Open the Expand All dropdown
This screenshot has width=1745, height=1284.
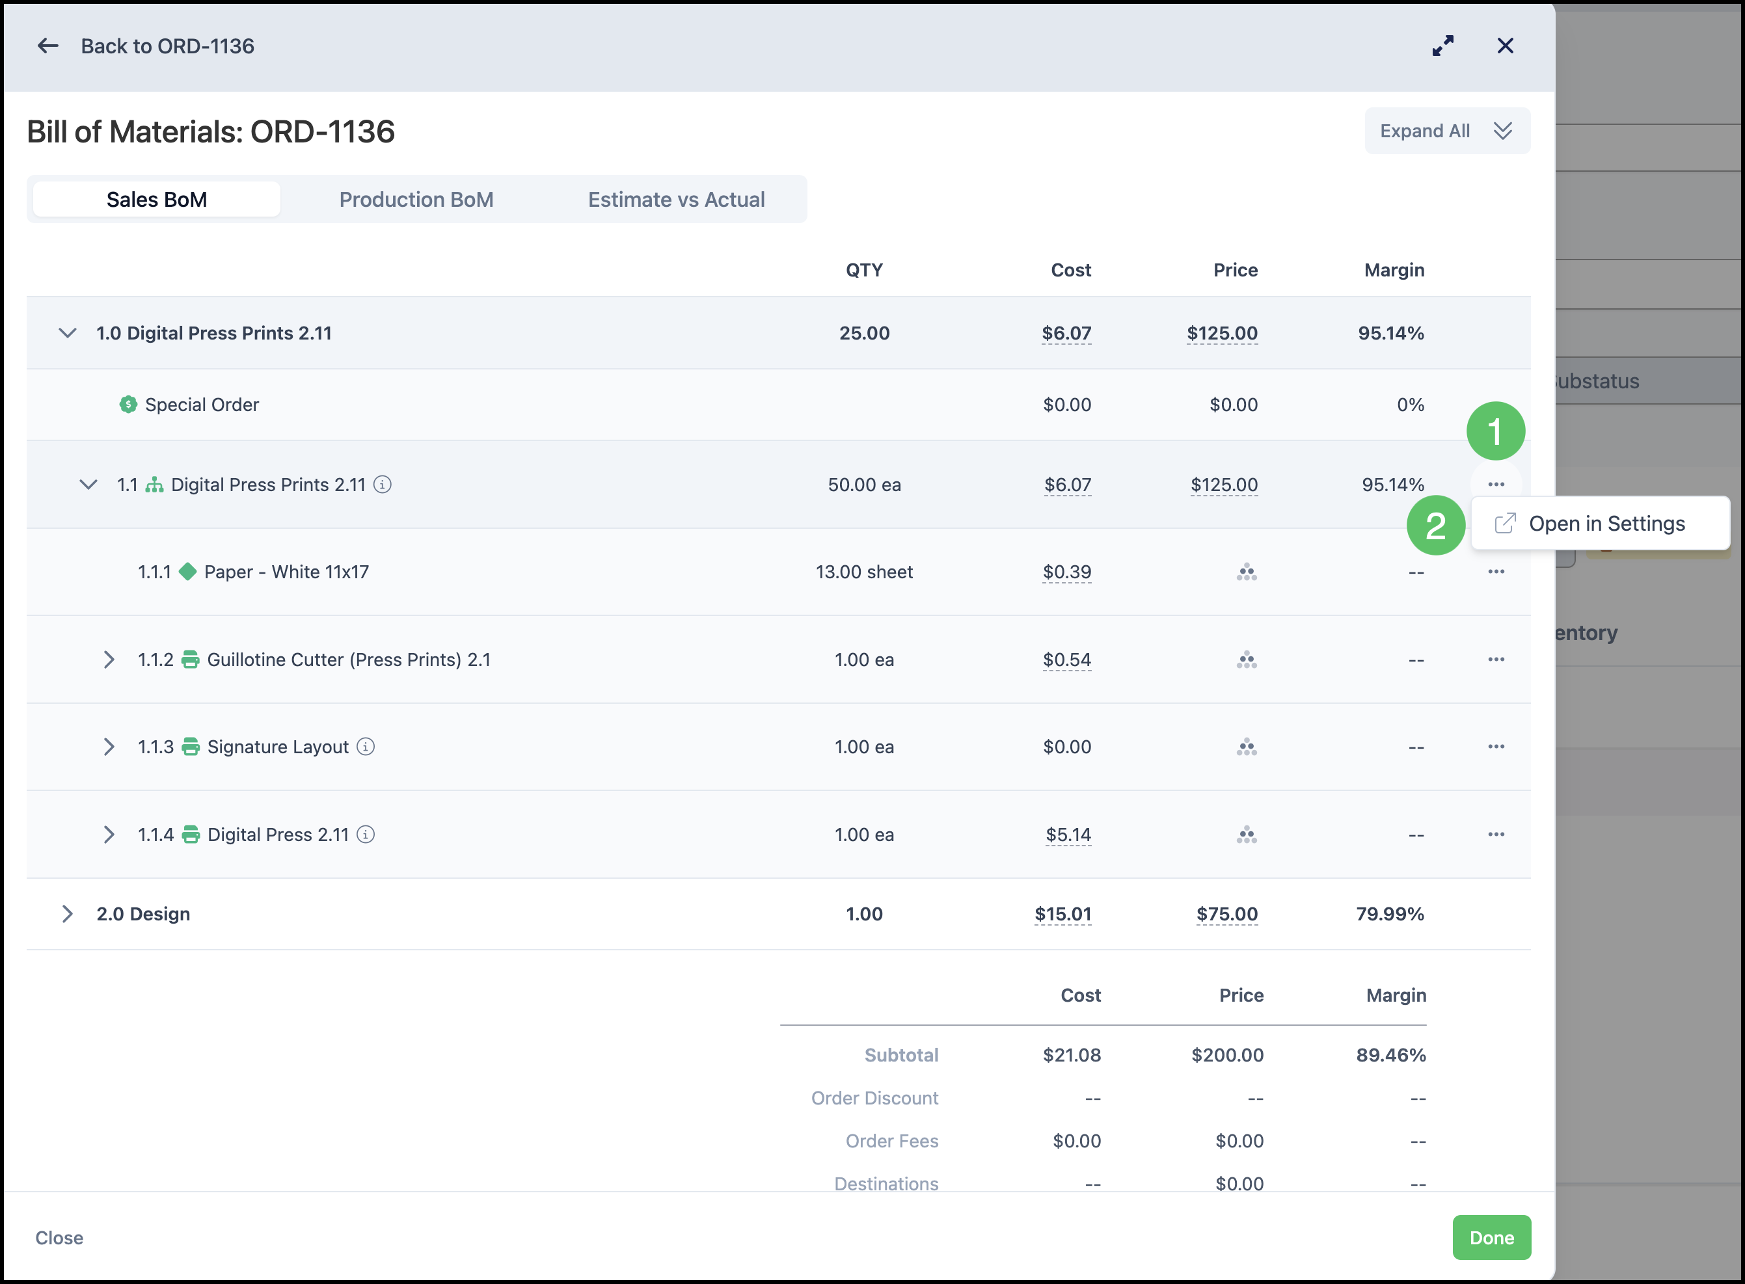[x=1447, y=131]
